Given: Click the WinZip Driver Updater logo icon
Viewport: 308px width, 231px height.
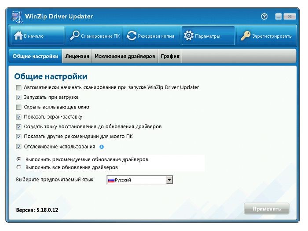Looking at the screenshot, I should tap(15, 17).
